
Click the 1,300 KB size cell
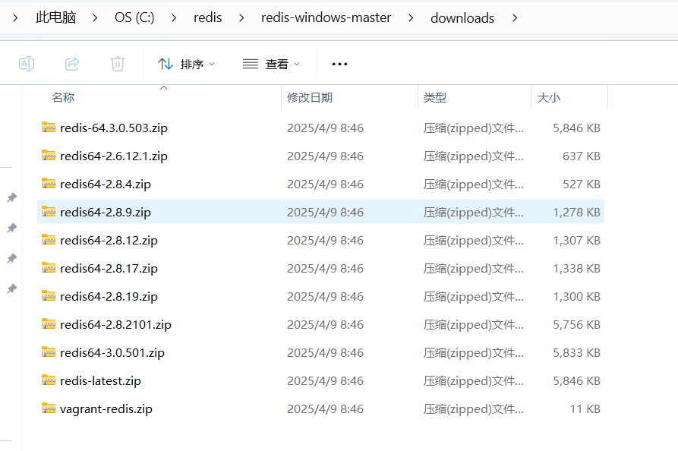(577, 297)
